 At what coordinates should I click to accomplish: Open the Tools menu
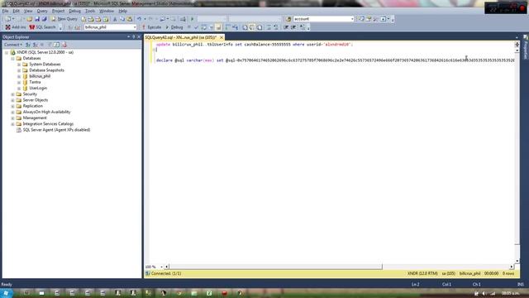tap(90, 11)
